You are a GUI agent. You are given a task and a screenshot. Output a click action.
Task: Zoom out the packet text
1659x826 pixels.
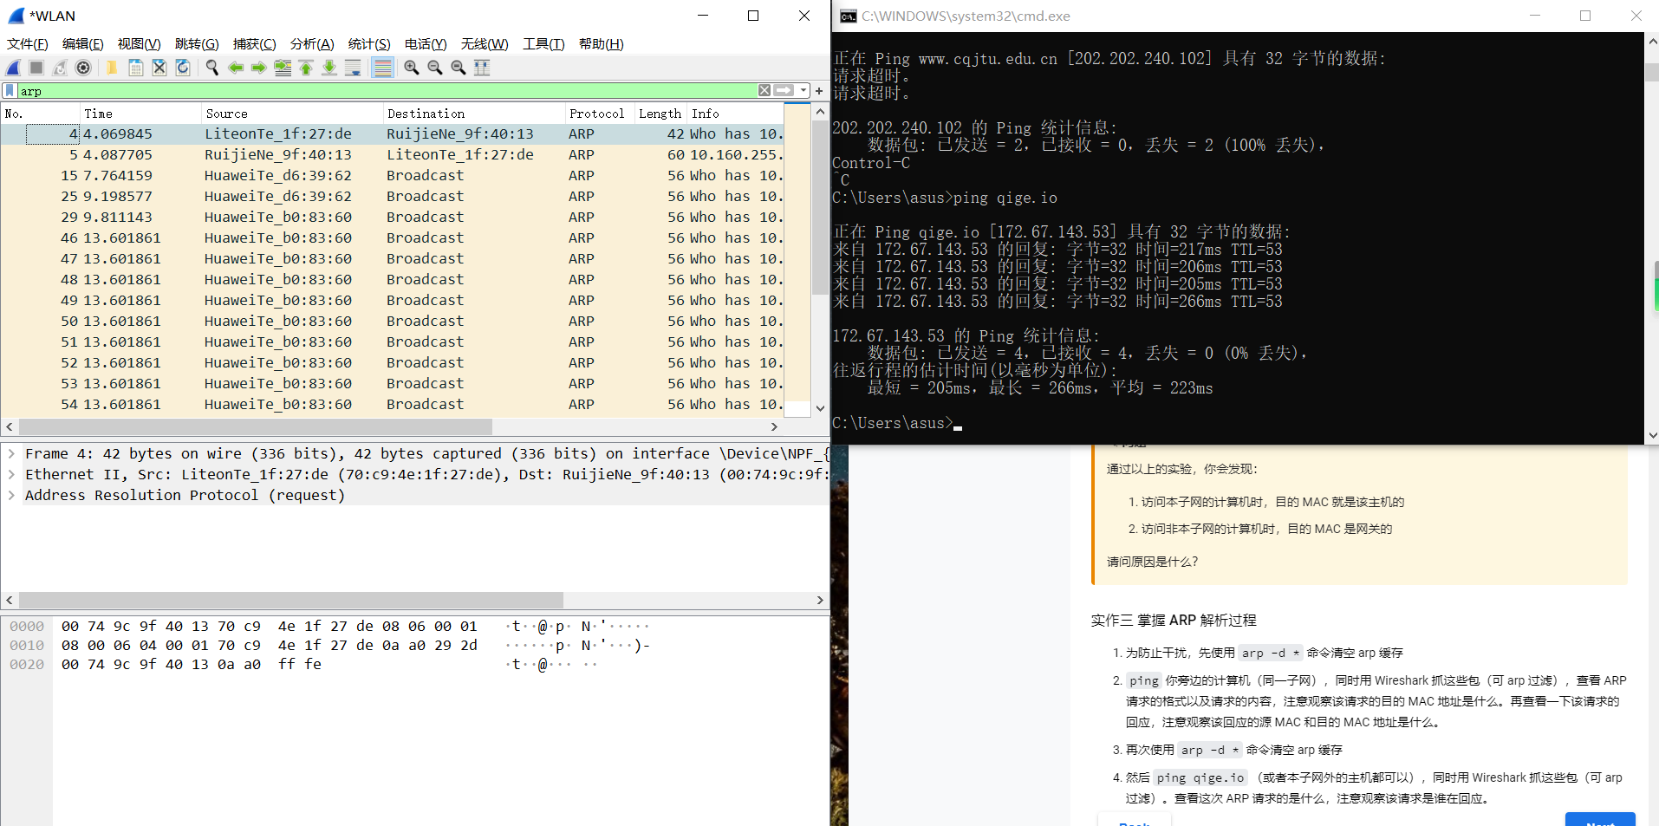pos(435,68)
